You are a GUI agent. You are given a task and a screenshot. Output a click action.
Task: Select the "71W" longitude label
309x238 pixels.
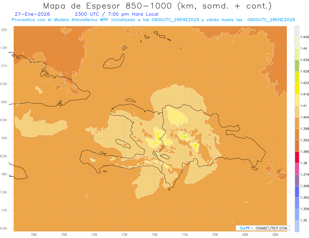185,235
